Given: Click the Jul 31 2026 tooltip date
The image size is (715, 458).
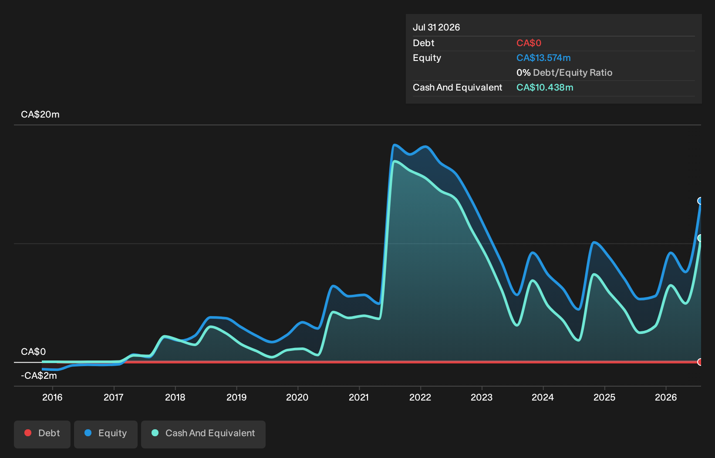Looking at the screenshot, I should [x=436, y=27].
